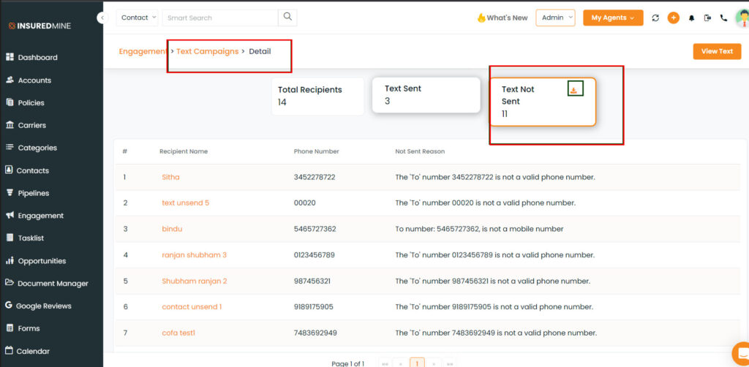Click phone number 3452278722
749x367 pixels.
click(315, 177)
